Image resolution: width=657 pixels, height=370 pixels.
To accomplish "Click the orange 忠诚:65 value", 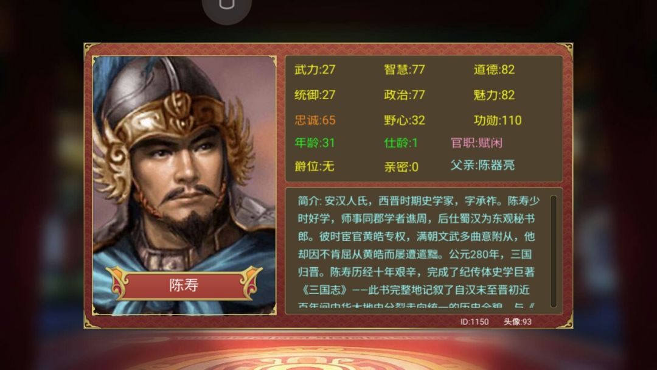I will (x=315, y=120).
